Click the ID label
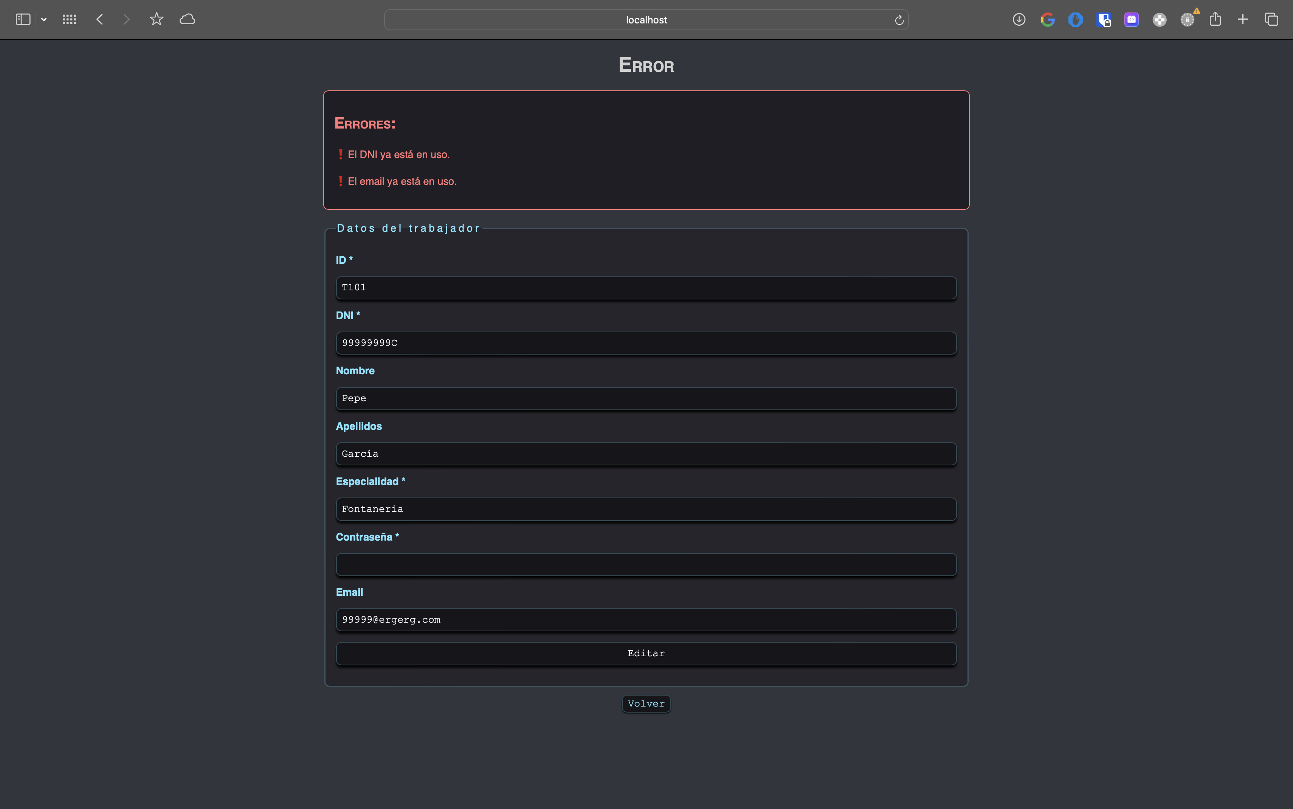1293x809 pixels. tap(344, 260)
